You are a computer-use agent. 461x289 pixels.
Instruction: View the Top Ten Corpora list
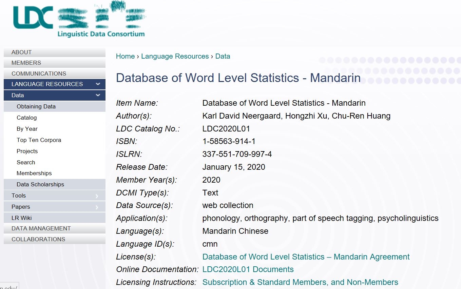click(39, 140)
